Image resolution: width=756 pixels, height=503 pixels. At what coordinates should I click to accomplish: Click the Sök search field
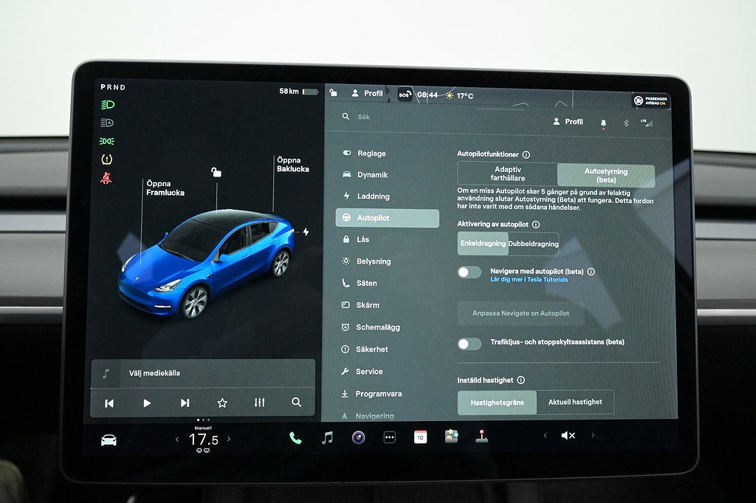[399, 117]
